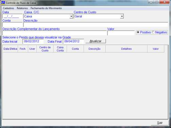
Task: Open the Cadastros menu
Action: pos(8,8)
